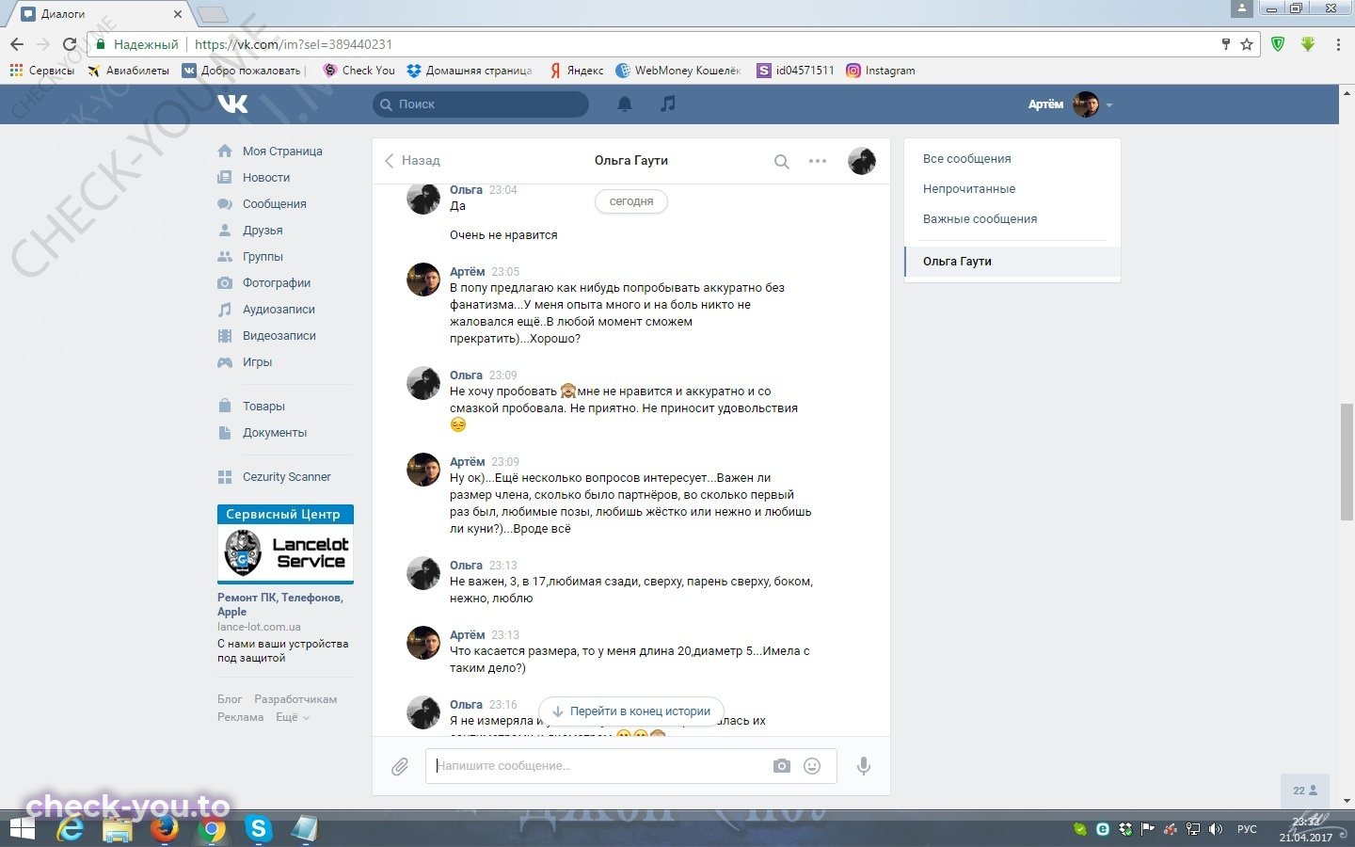
Task: Open the Блог footer link
Action: point(230,699)
